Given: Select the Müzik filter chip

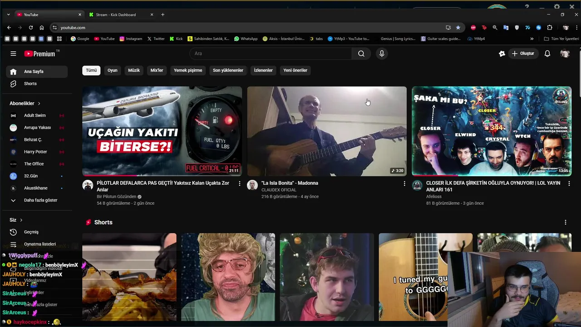Looking at the screenshot, I should point(134,70).
